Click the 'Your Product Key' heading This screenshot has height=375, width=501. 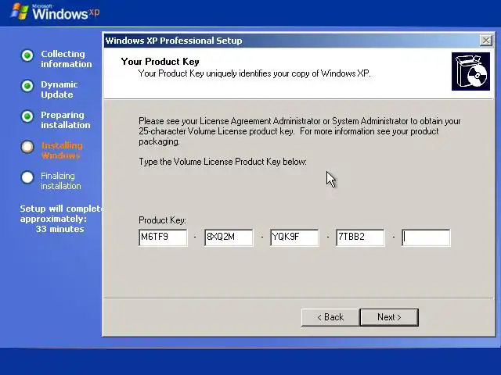click(160, 62)
